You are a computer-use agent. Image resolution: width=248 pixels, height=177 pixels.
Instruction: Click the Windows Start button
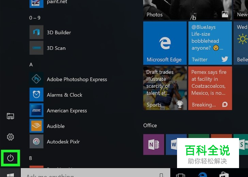(10, 173)
